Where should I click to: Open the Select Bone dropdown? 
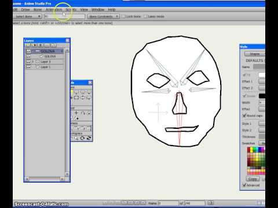click(x=27, y=16)
